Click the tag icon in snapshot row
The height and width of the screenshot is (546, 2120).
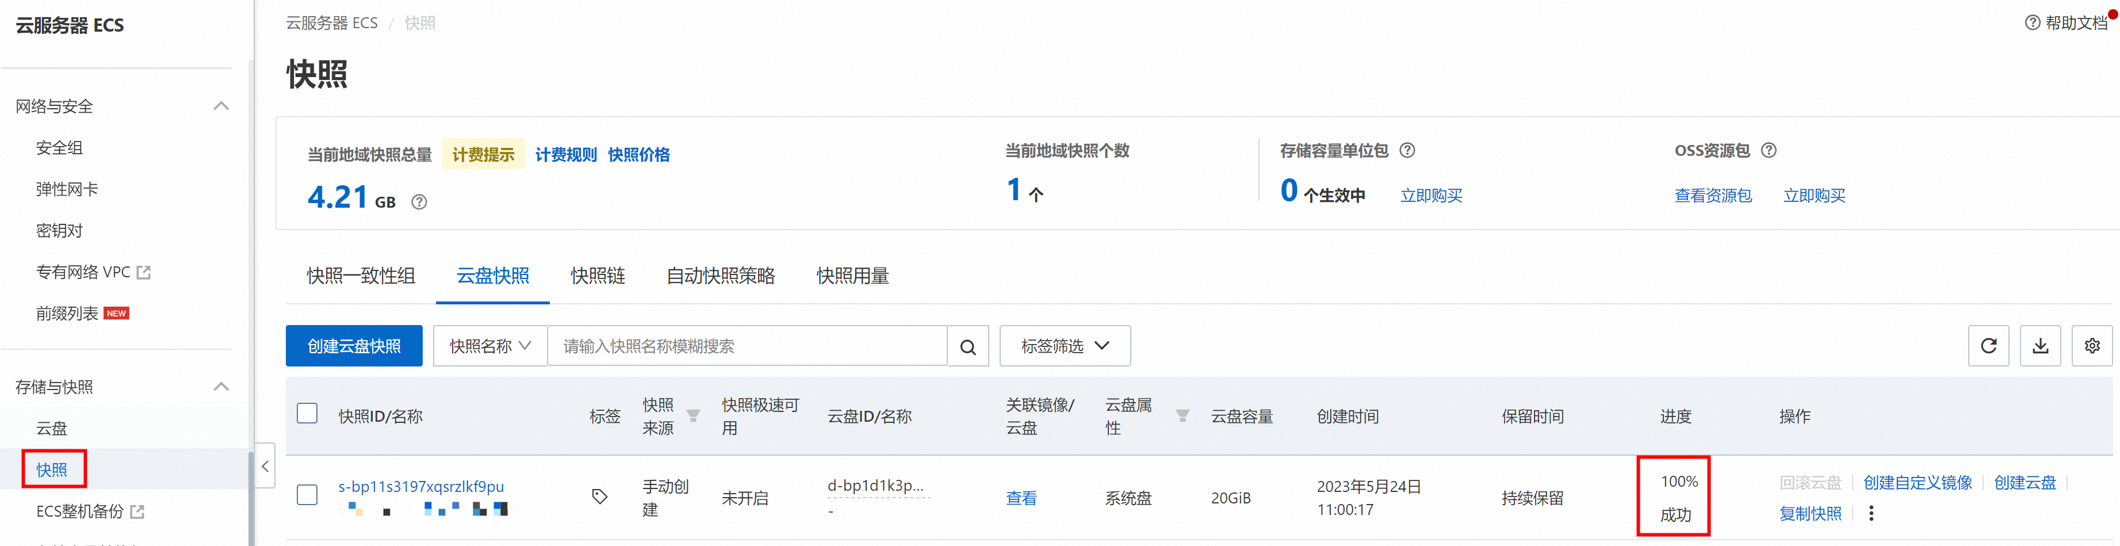600,497
